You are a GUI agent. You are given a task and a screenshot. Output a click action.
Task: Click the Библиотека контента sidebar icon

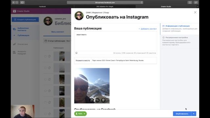(14, 29)
